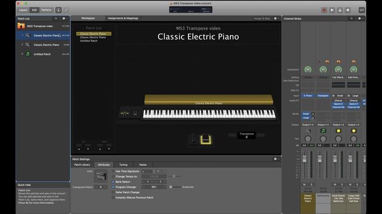Click the pencil edit icon in toolbar
The width and height of the screenshot is (382, 214).
click(x=66, y=10)
